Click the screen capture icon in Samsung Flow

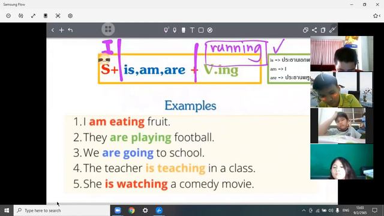coord(58,16)
